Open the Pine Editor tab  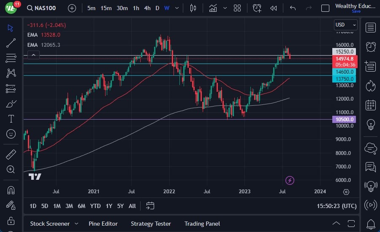tap(103, 224)
